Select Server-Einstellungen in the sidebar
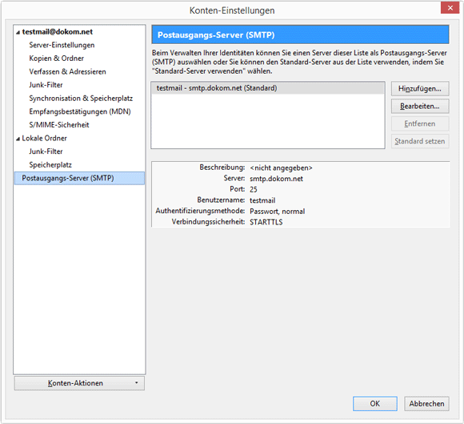This screenshot has height=424, width=464. click(x=62, y=45)
